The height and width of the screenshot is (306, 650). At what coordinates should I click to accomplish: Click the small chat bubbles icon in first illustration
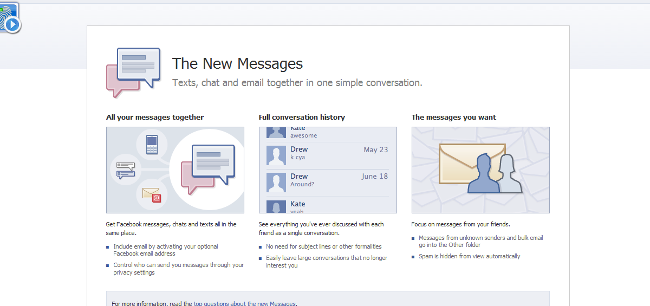125,170
